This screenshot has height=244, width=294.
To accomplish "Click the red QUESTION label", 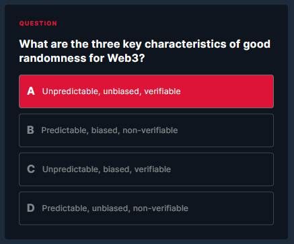I will pyautogui.click(x=38, y=24).
